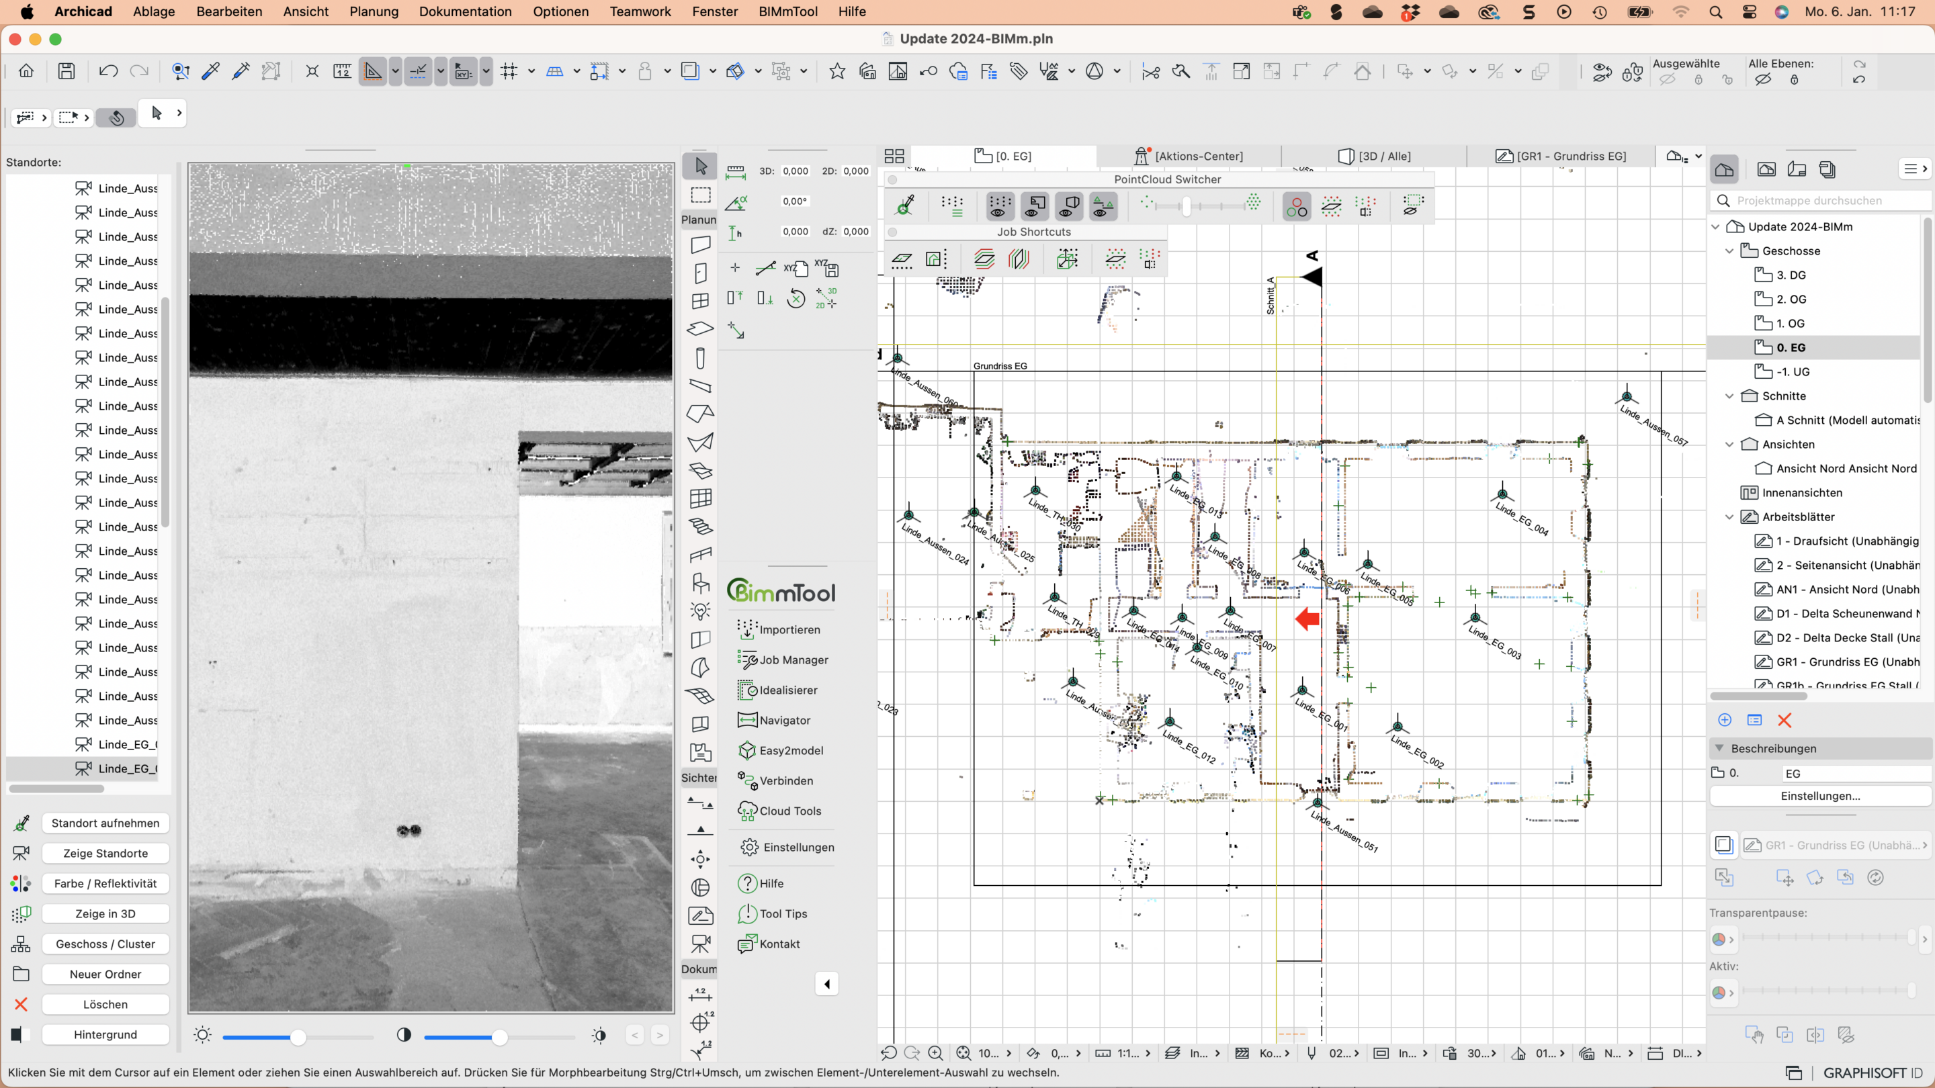This screenshot has width=1935, height=1088.
Task: Open Tool Tips entry
Action: pos(773,913)
